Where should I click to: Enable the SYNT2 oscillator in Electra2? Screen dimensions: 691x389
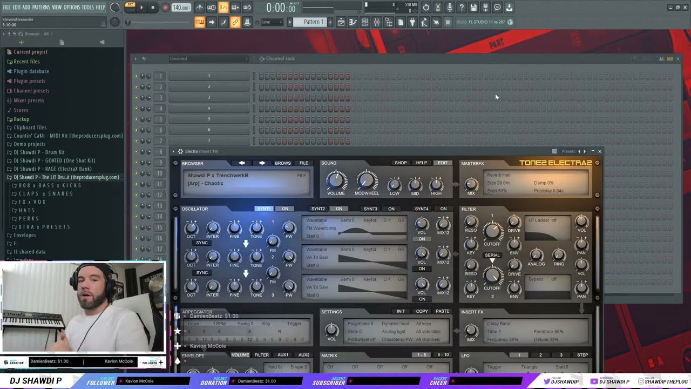[x=338, y=209]
